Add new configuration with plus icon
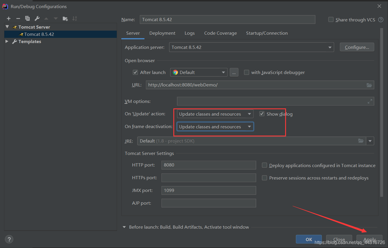The image size is (388, 248). (x=9, y=18)
